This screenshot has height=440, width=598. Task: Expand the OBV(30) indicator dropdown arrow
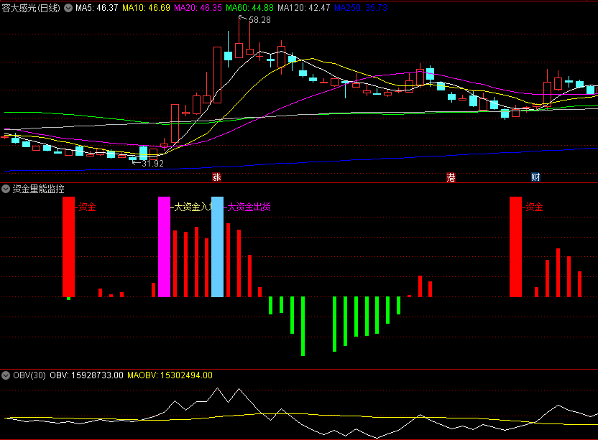point(6,375)
